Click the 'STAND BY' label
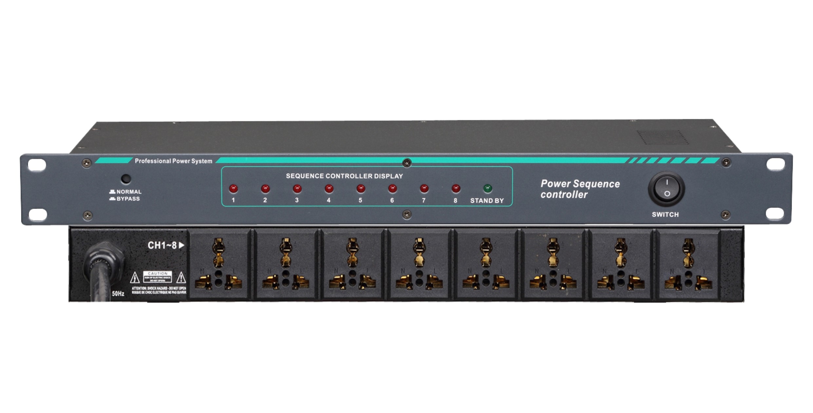Screen dimensions: 813x413 pyautogui.click(x=487, y=201)
